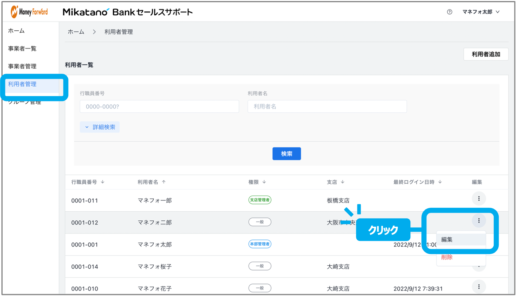The width and height of the screenshot is (517, 296).
Task: Click 大崎支店 in the マネフォ桜子 row
Action: pos(338,267)
